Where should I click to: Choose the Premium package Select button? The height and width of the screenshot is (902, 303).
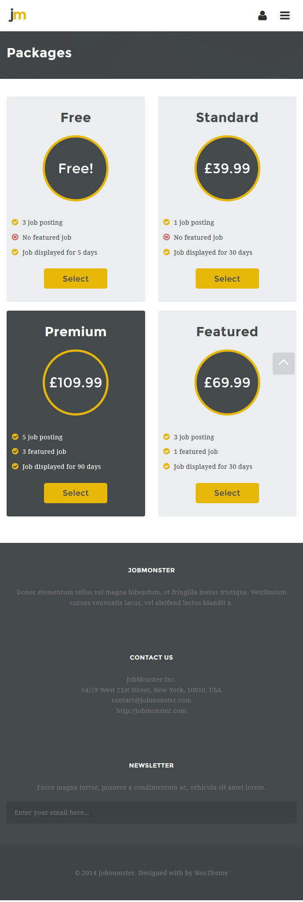[x=76, y=493]
